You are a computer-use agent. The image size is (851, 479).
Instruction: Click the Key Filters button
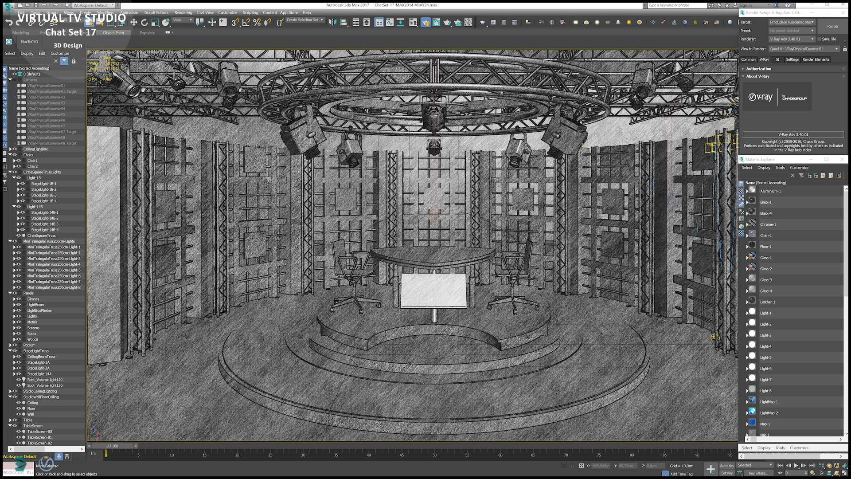[x=758, y=473]
